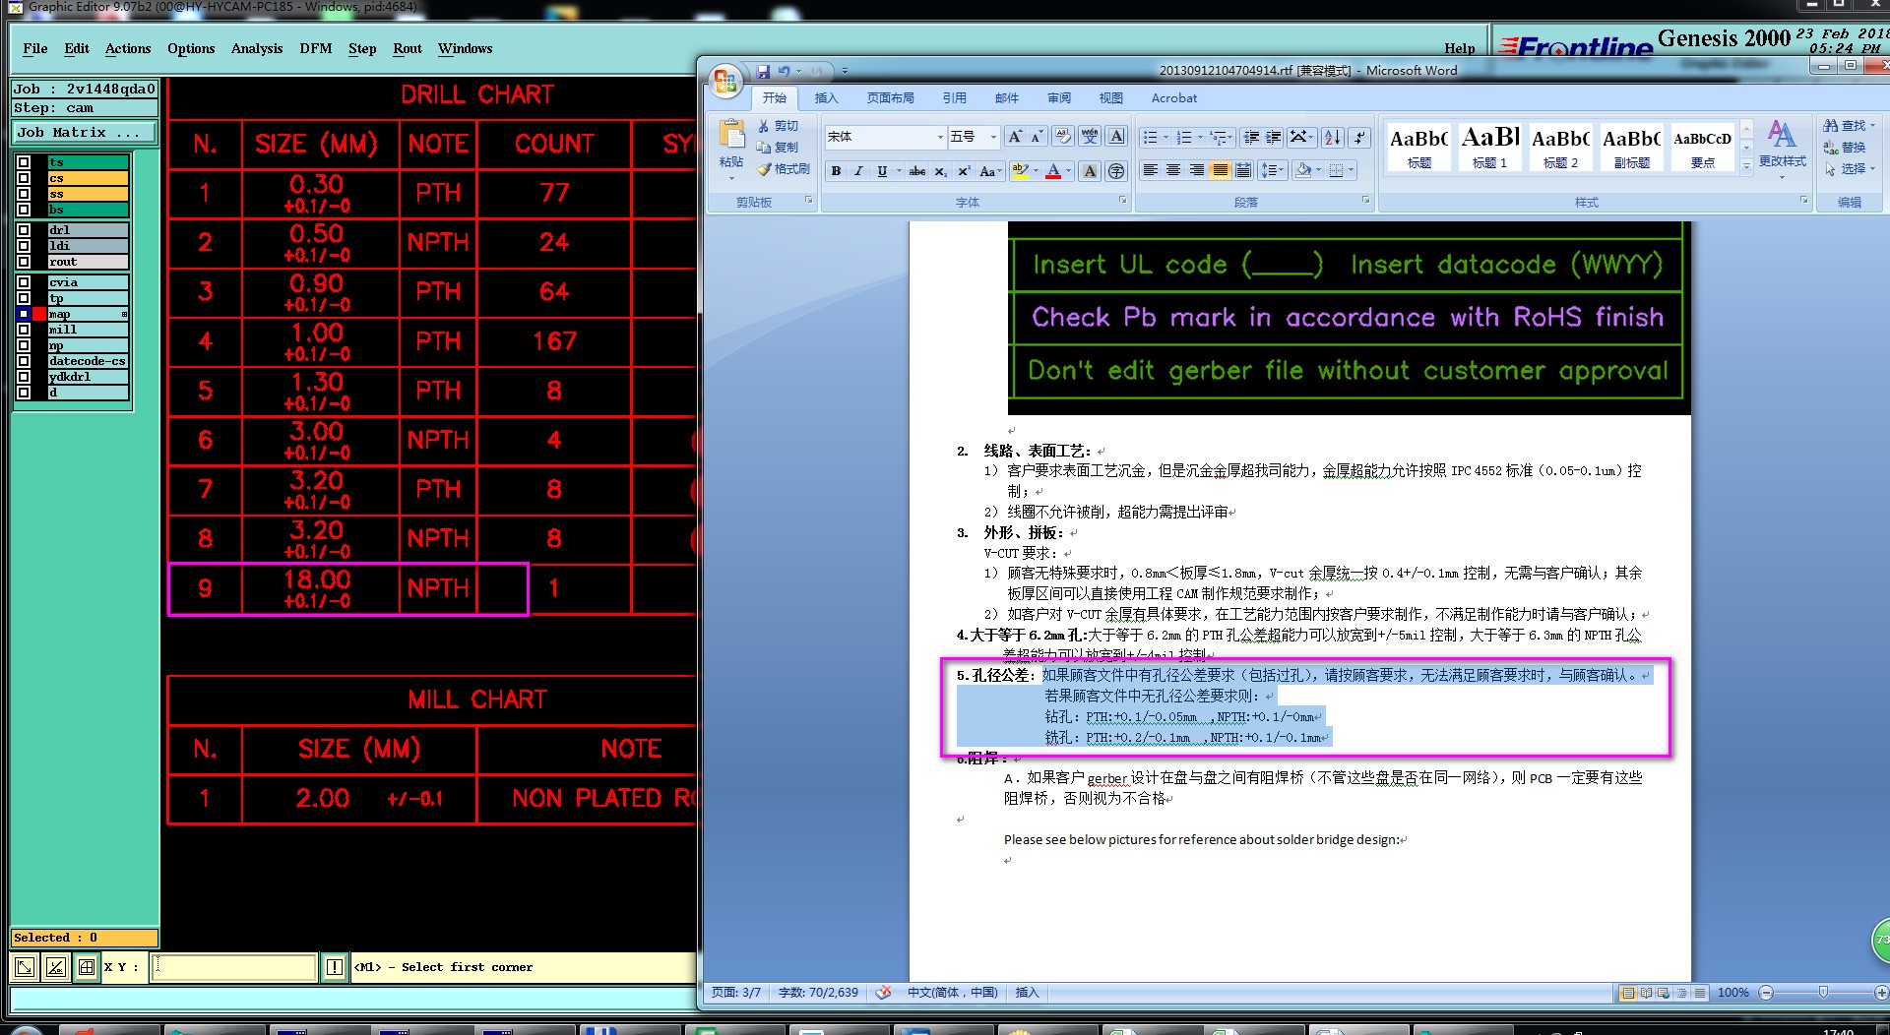
Task: Open the DFM menu in Genesis
Action: tap(316, 48)
